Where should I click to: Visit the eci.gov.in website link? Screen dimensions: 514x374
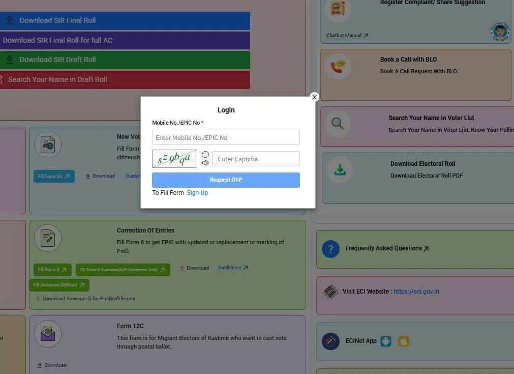pos(416,292)
